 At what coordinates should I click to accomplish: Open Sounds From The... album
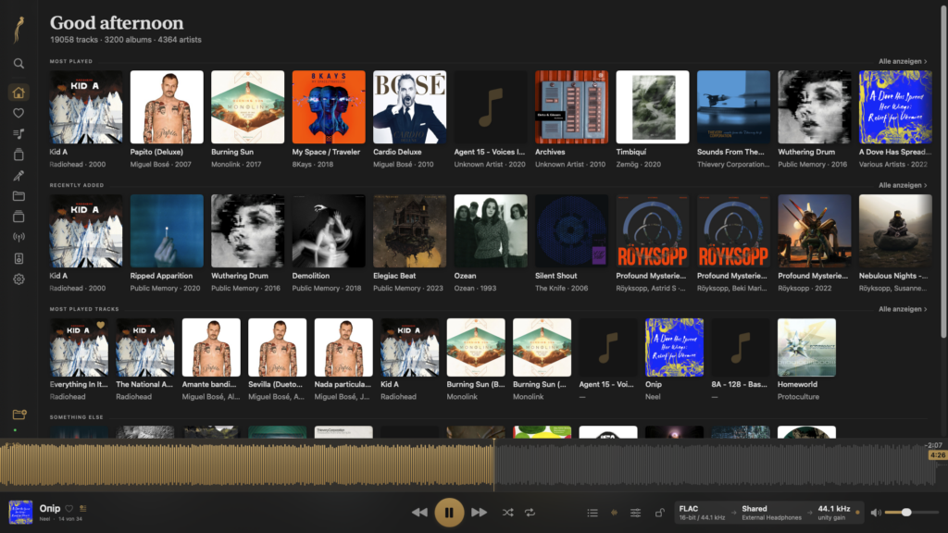pyautogui.click(x=734, y=107)
